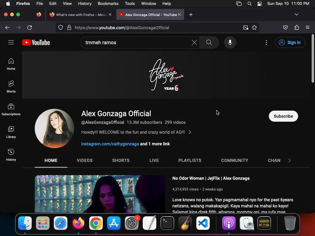Image resolution: width=315 pixels, height=236 pixels.
Task: Click '13.3M subscribers' text
Action: (145, 122)
